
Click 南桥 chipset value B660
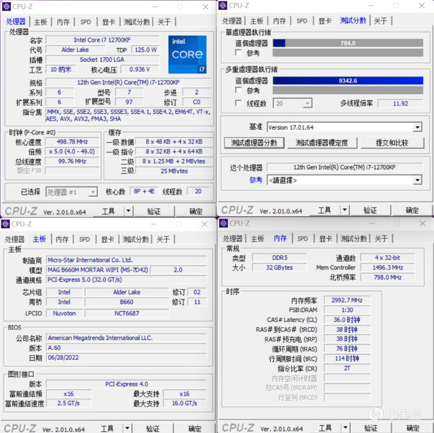pos(127,302)
